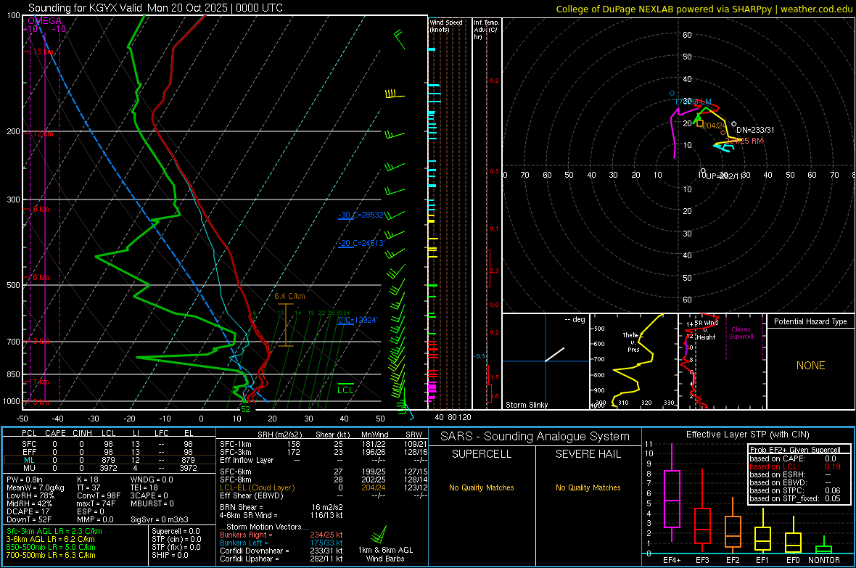The width and height of the screenshot is (856, 568).
Task: Select the 15 km height marker
Action: (43, 52)
